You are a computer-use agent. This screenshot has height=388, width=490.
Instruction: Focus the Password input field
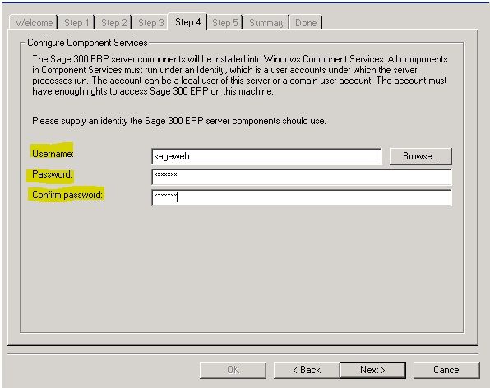point(302,177)
